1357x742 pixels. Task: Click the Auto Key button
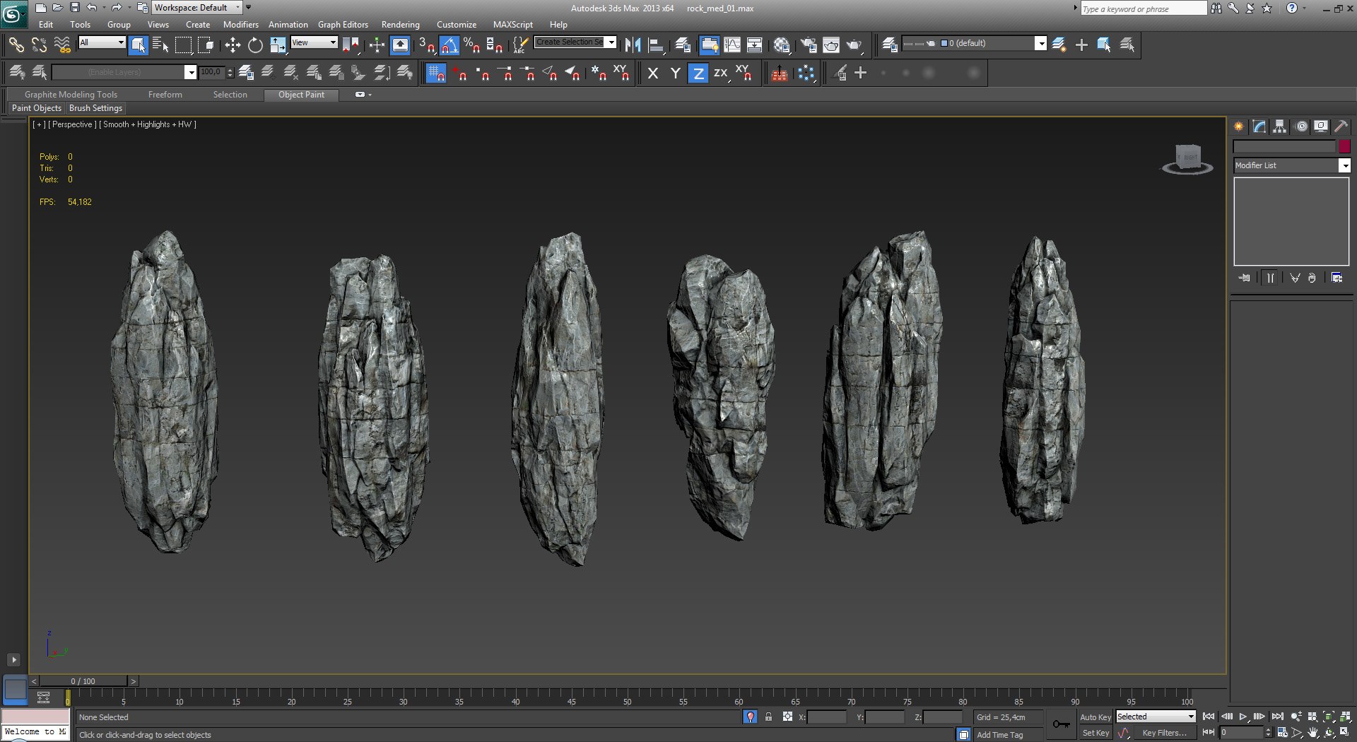(x=1095, y=717)
